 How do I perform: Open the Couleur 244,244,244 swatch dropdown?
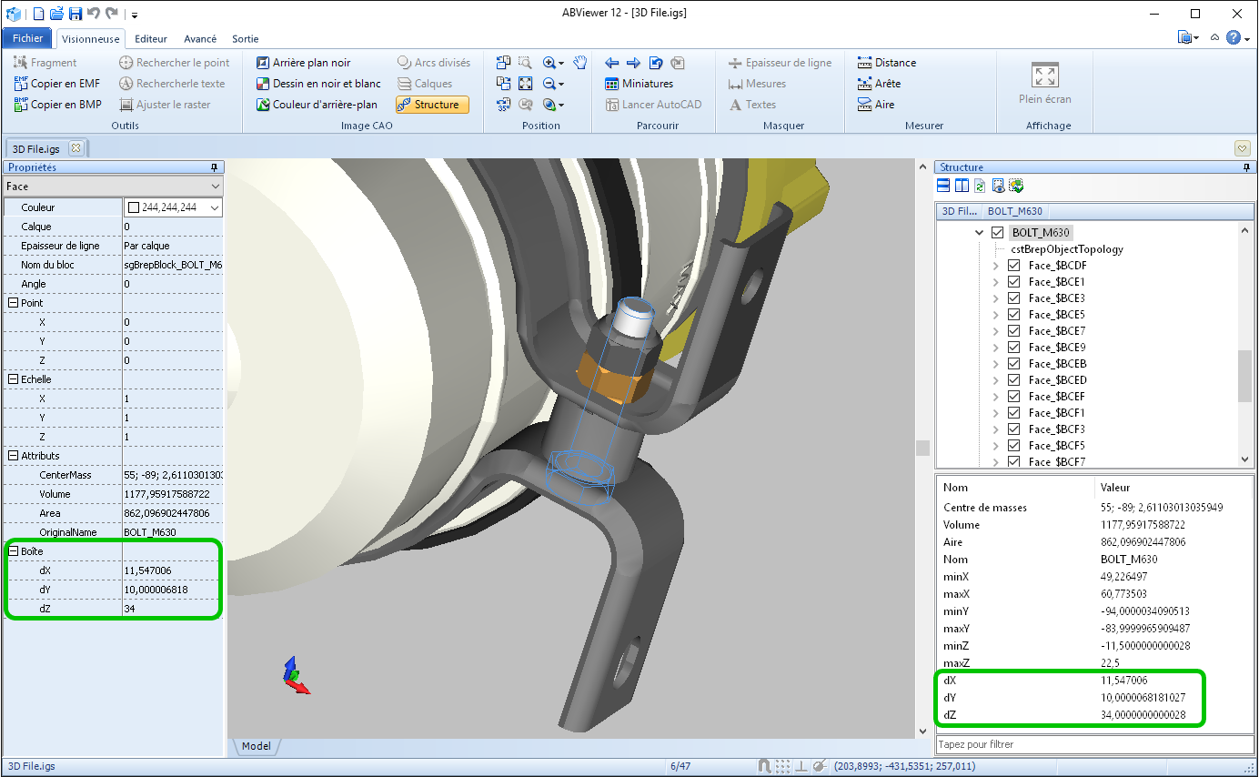tap(215, 207)
